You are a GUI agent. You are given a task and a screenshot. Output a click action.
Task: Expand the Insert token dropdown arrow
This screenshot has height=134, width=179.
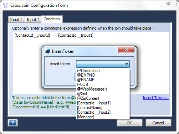tap(127, 64)
